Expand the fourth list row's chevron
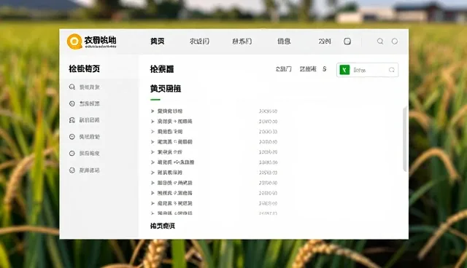The height and width of the screenshot is (268, 467). pos(153,142)
